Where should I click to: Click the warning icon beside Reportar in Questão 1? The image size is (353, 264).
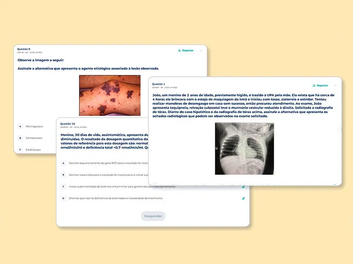pyautogui.click(x=314, y=85)
